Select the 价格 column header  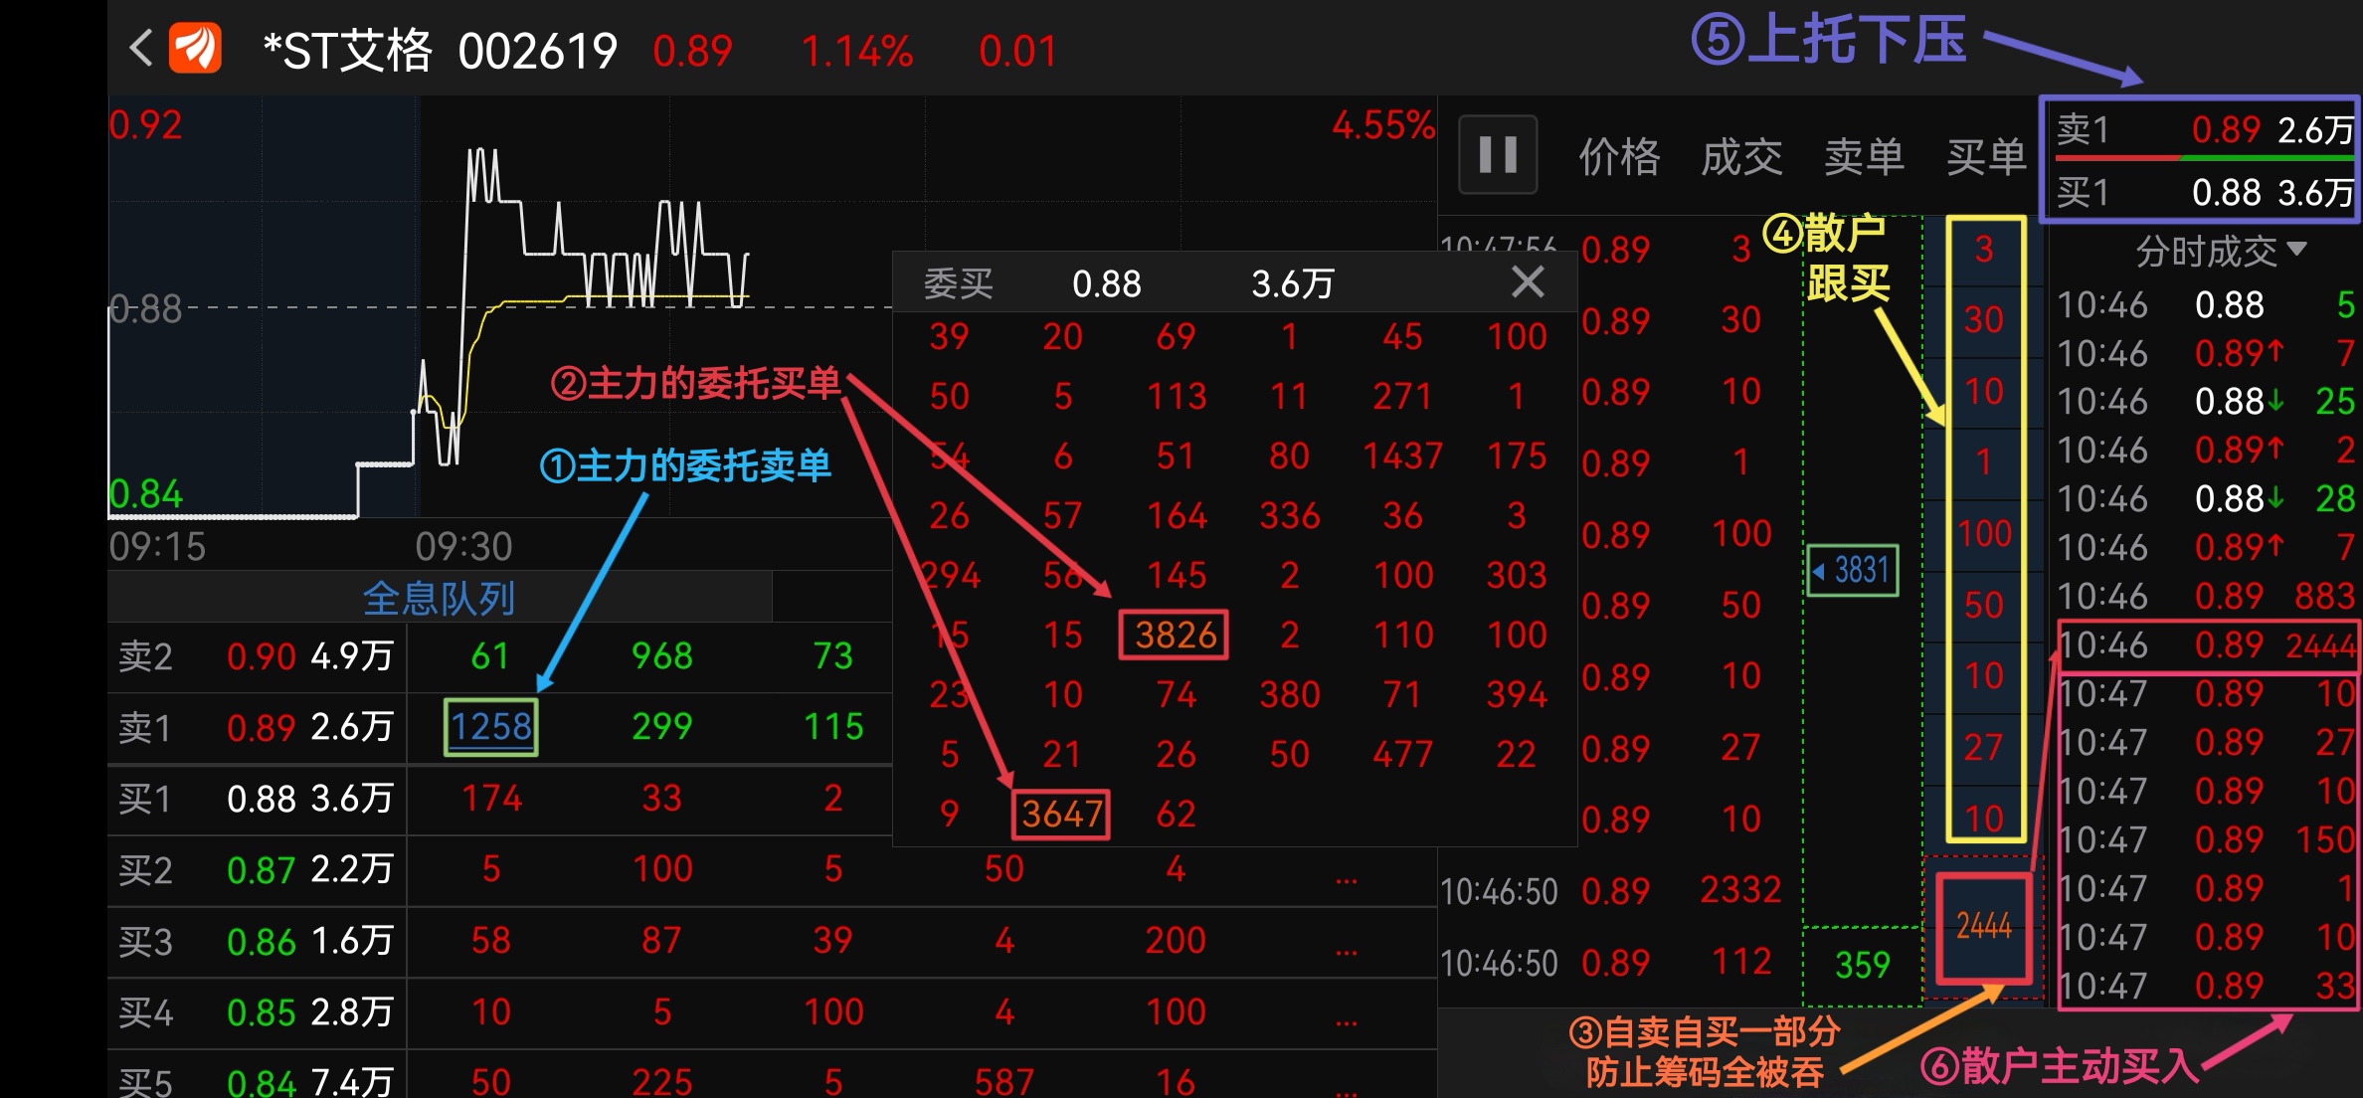pos(1620,156)
